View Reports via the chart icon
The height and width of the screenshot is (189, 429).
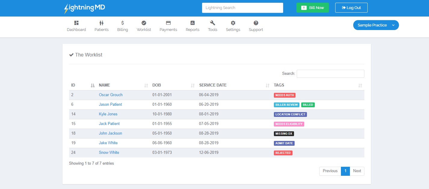192,22
